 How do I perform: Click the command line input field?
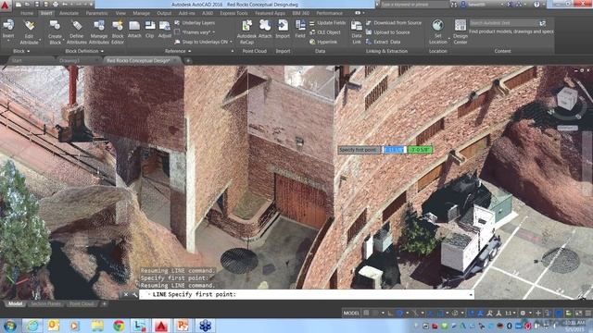point(307,294)
